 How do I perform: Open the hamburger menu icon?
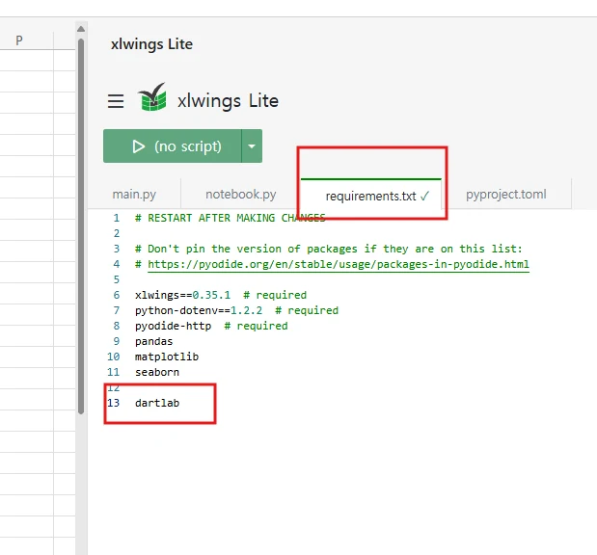pos(116,101)
